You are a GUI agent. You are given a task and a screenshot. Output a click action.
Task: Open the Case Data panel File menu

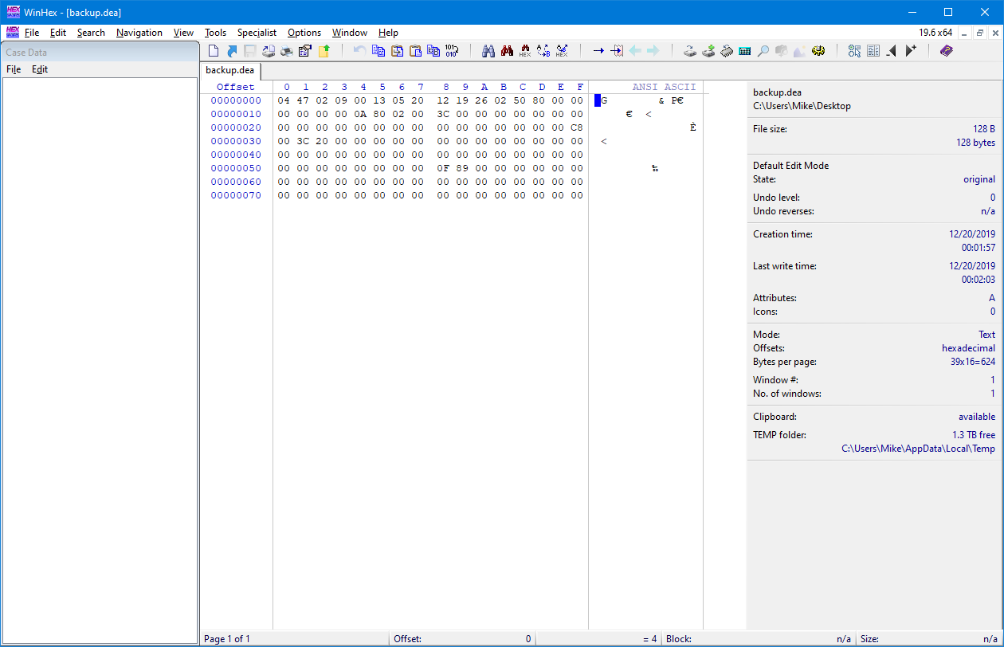tap(14, 69)
